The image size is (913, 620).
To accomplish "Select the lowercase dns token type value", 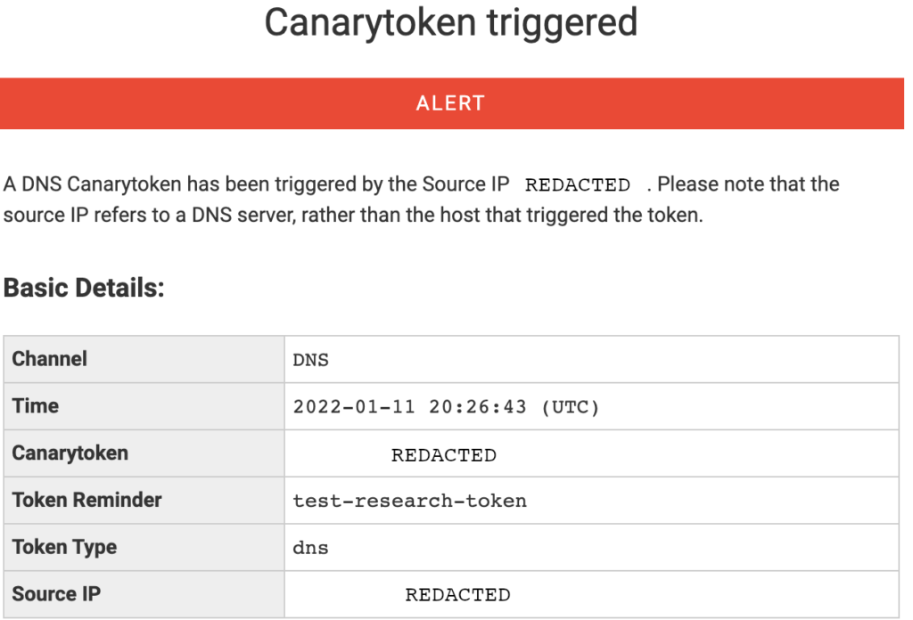I will tap(311, 548).
